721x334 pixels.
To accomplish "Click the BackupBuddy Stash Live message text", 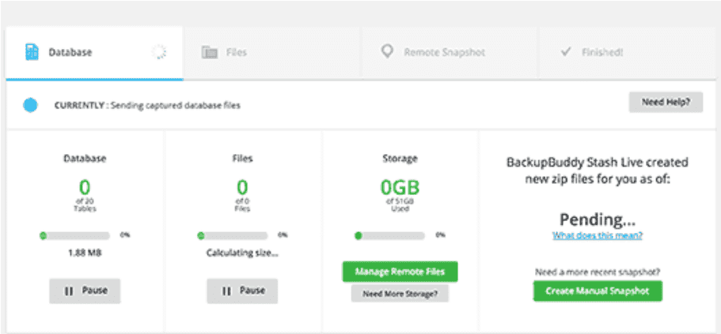I will pyautogui.click(x=598, y=171).
